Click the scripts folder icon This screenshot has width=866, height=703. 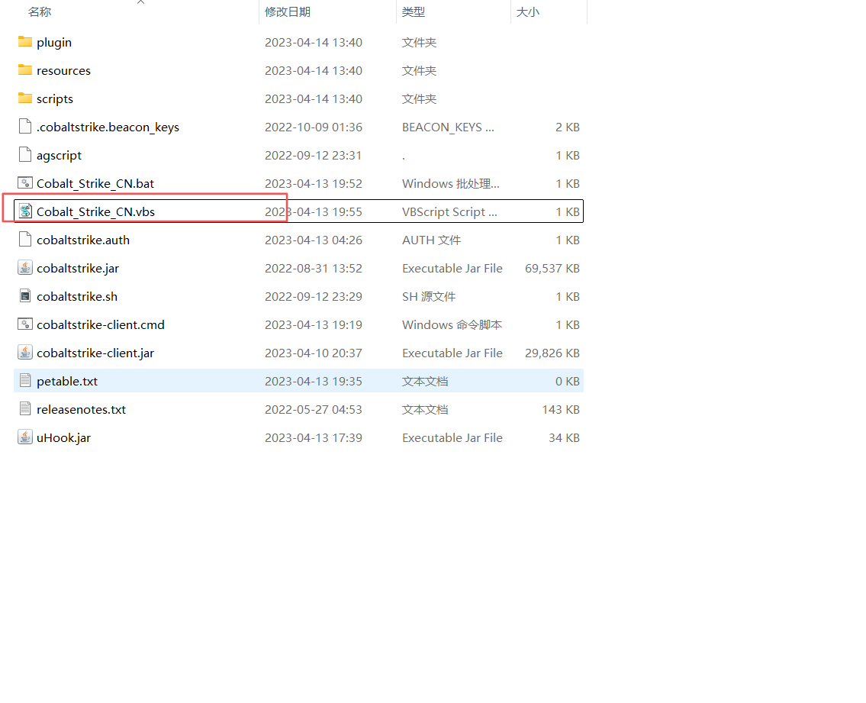pyautogui.click(x=25, y=98)
